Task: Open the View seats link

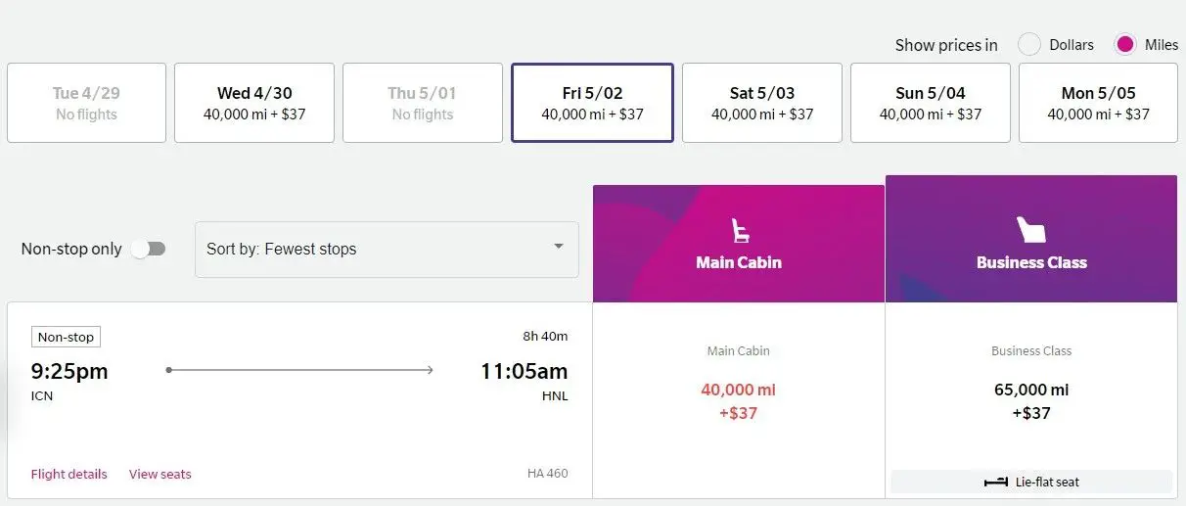Action: [160, 474]
